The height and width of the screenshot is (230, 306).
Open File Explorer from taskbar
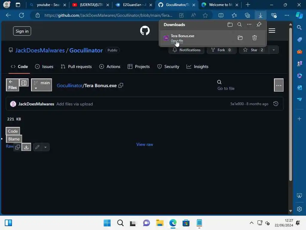[160, 223]
